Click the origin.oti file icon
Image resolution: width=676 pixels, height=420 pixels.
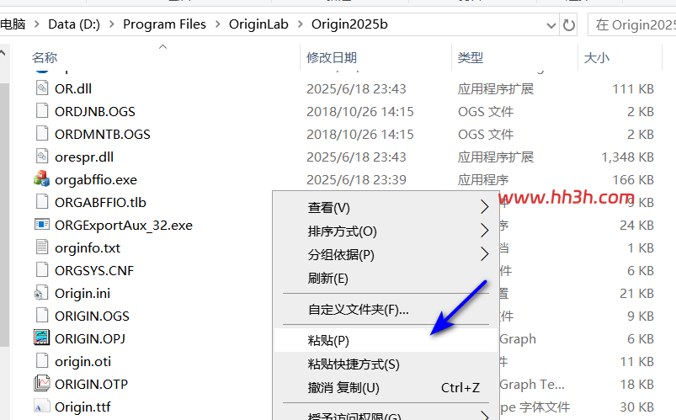click(42, 361)
